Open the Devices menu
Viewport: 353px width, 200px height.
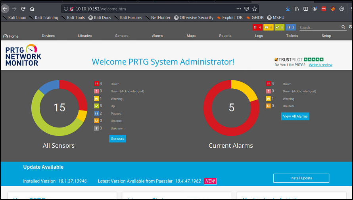[x=48, y=36]
